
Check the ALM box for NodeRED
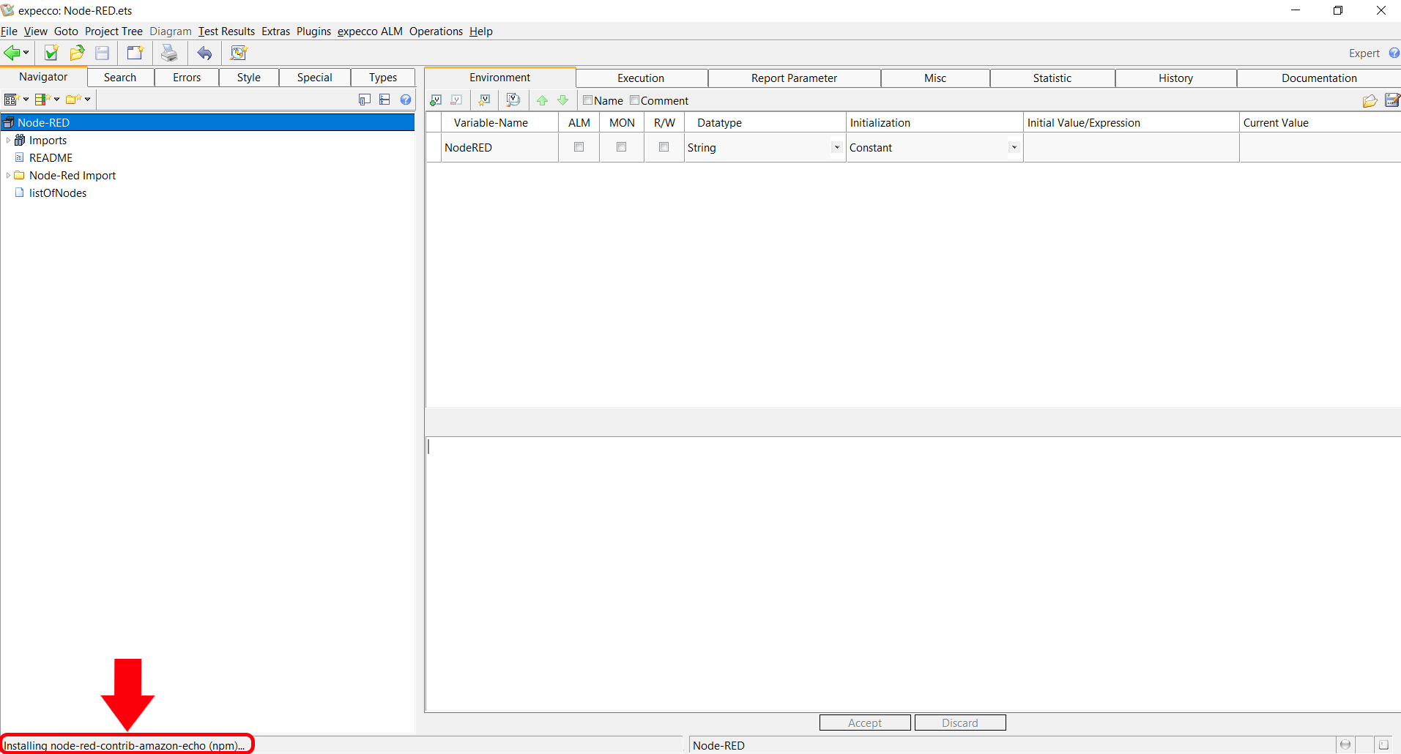tap(579, 147)
